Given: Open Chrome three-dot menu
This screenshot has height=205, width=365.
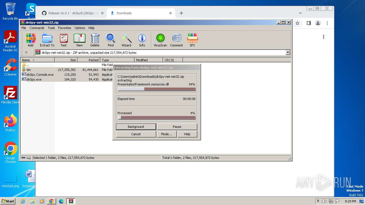Looking at the screenshot, I should (x=327, y=23).
